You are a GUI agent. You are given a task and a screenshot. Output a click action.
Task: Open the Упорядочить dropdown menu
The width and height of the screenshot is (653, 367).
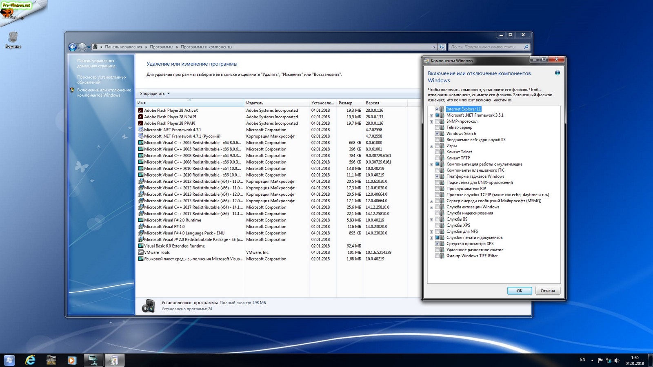pyautogui.click(x=155, y=93)
